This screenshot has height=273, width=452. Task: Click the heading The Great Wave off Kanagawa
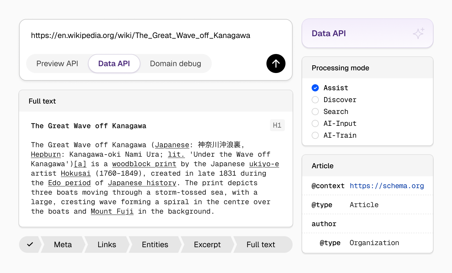tap(89, 126)
